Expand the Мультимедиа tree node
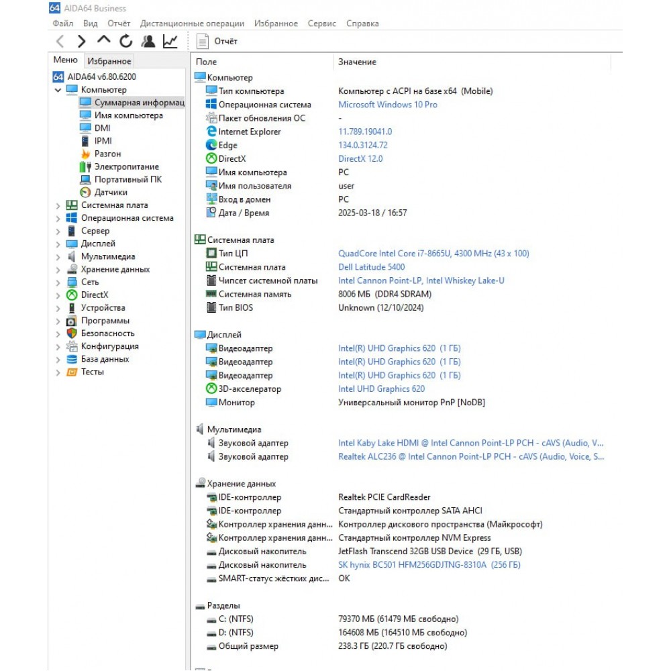 coord(58,257)
